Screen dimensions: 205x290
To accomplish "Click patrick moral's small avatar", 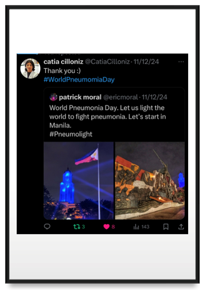I will (x=53, y=97).
